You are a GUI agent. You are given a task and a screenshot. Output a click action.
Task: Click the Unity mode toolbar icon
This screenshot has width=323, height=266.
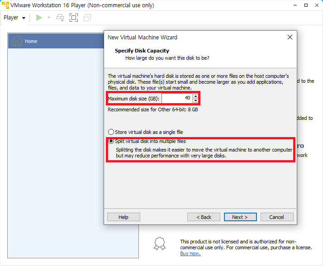(87, 18)
